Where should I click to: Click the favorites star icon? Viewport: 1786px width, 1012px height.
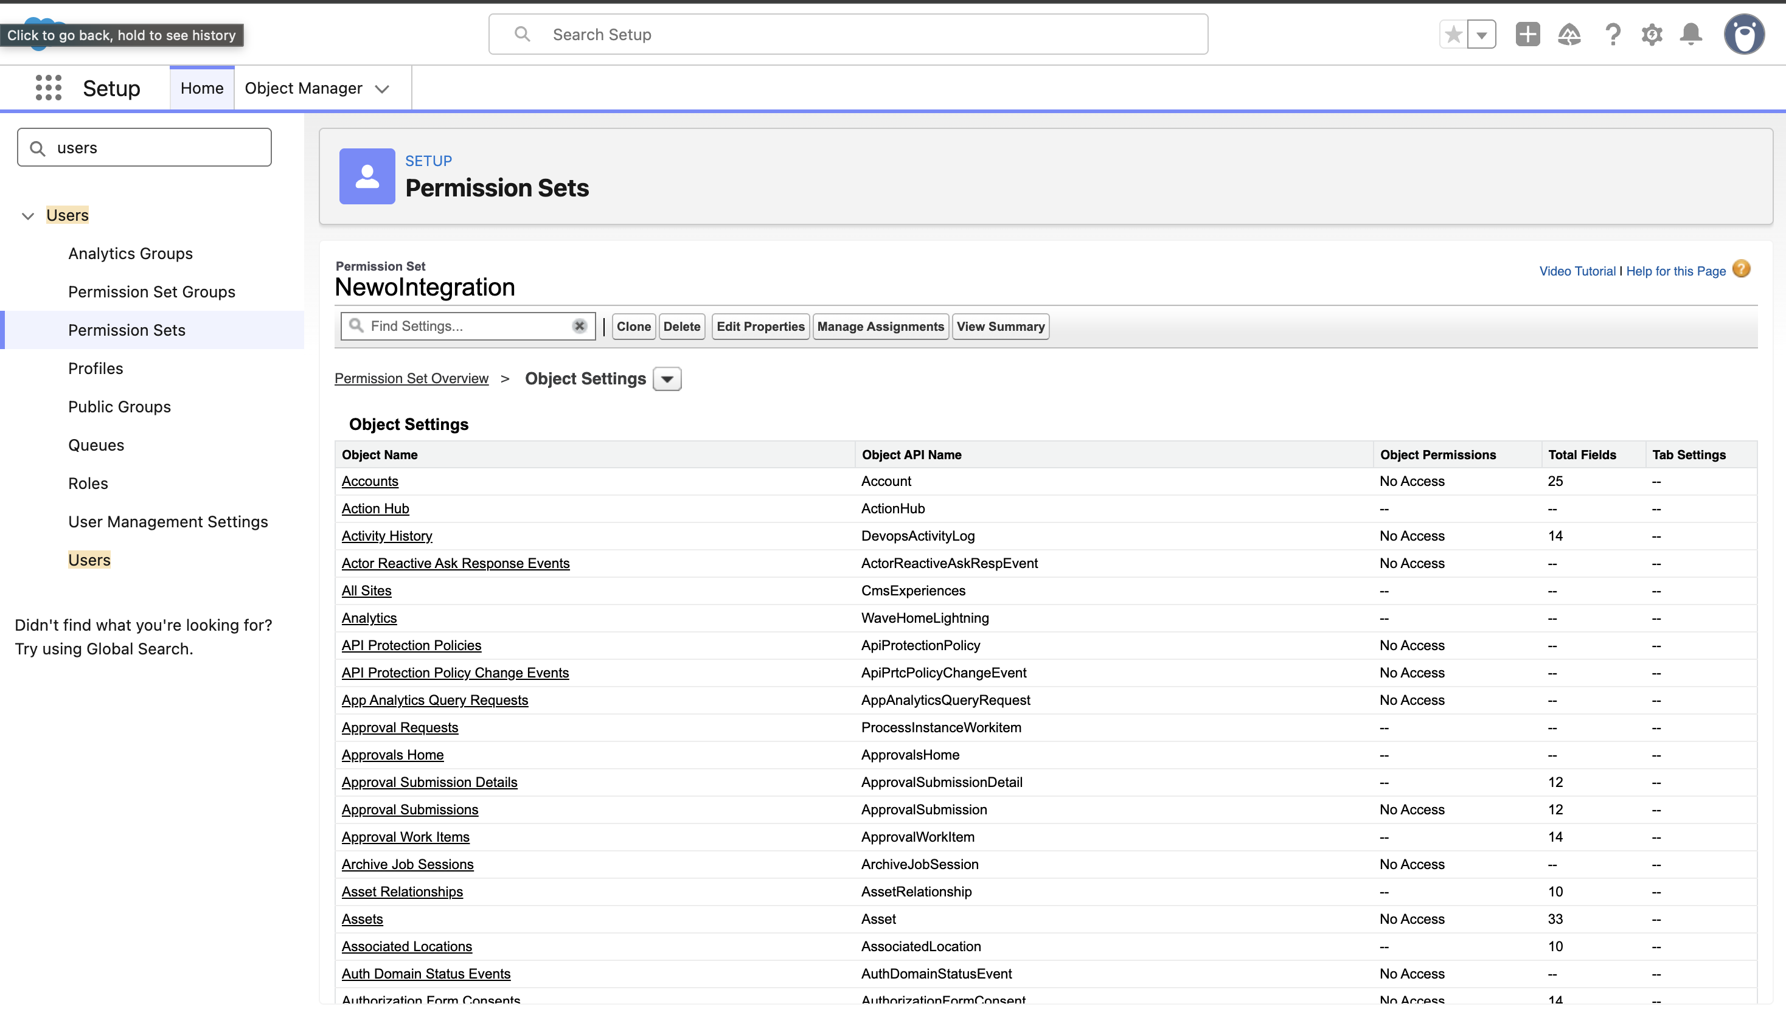pos(1453,34)
